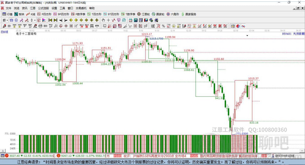Open the 文件 menu
This screenshot has height=165, width=305.
point(8,8)
